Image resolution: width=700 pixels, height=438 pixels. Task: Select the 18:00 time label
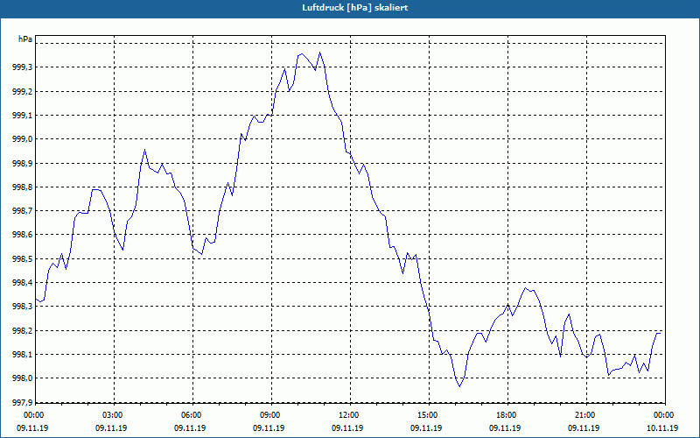coord(507,415)
